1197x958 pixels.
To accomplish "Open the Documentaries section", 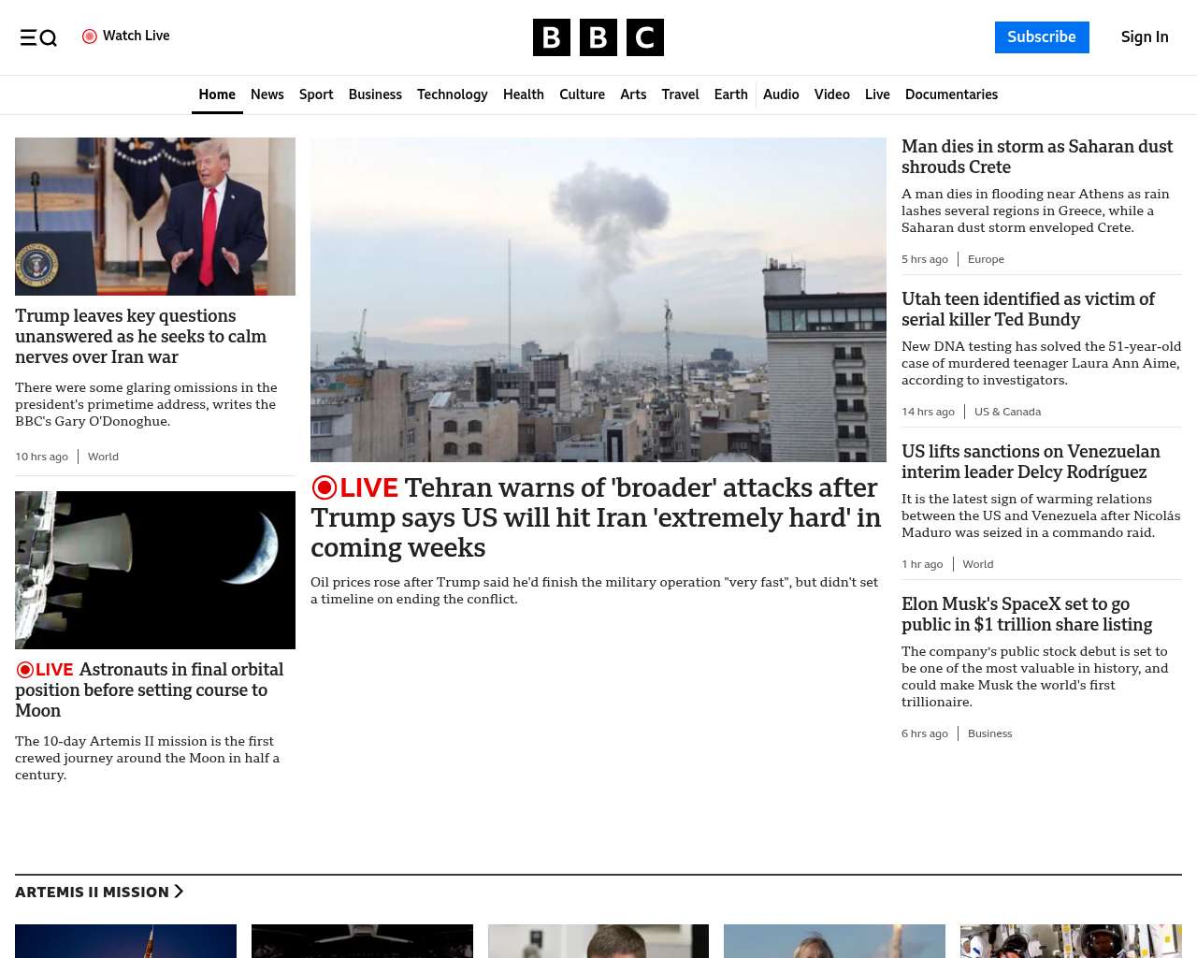I will (x=951, y=94).
